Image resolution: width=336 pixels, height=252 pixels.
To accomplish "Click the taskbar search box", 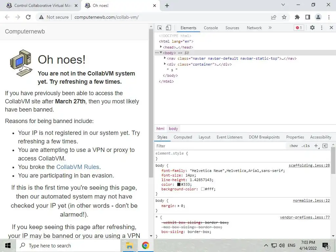I will 68,245.
